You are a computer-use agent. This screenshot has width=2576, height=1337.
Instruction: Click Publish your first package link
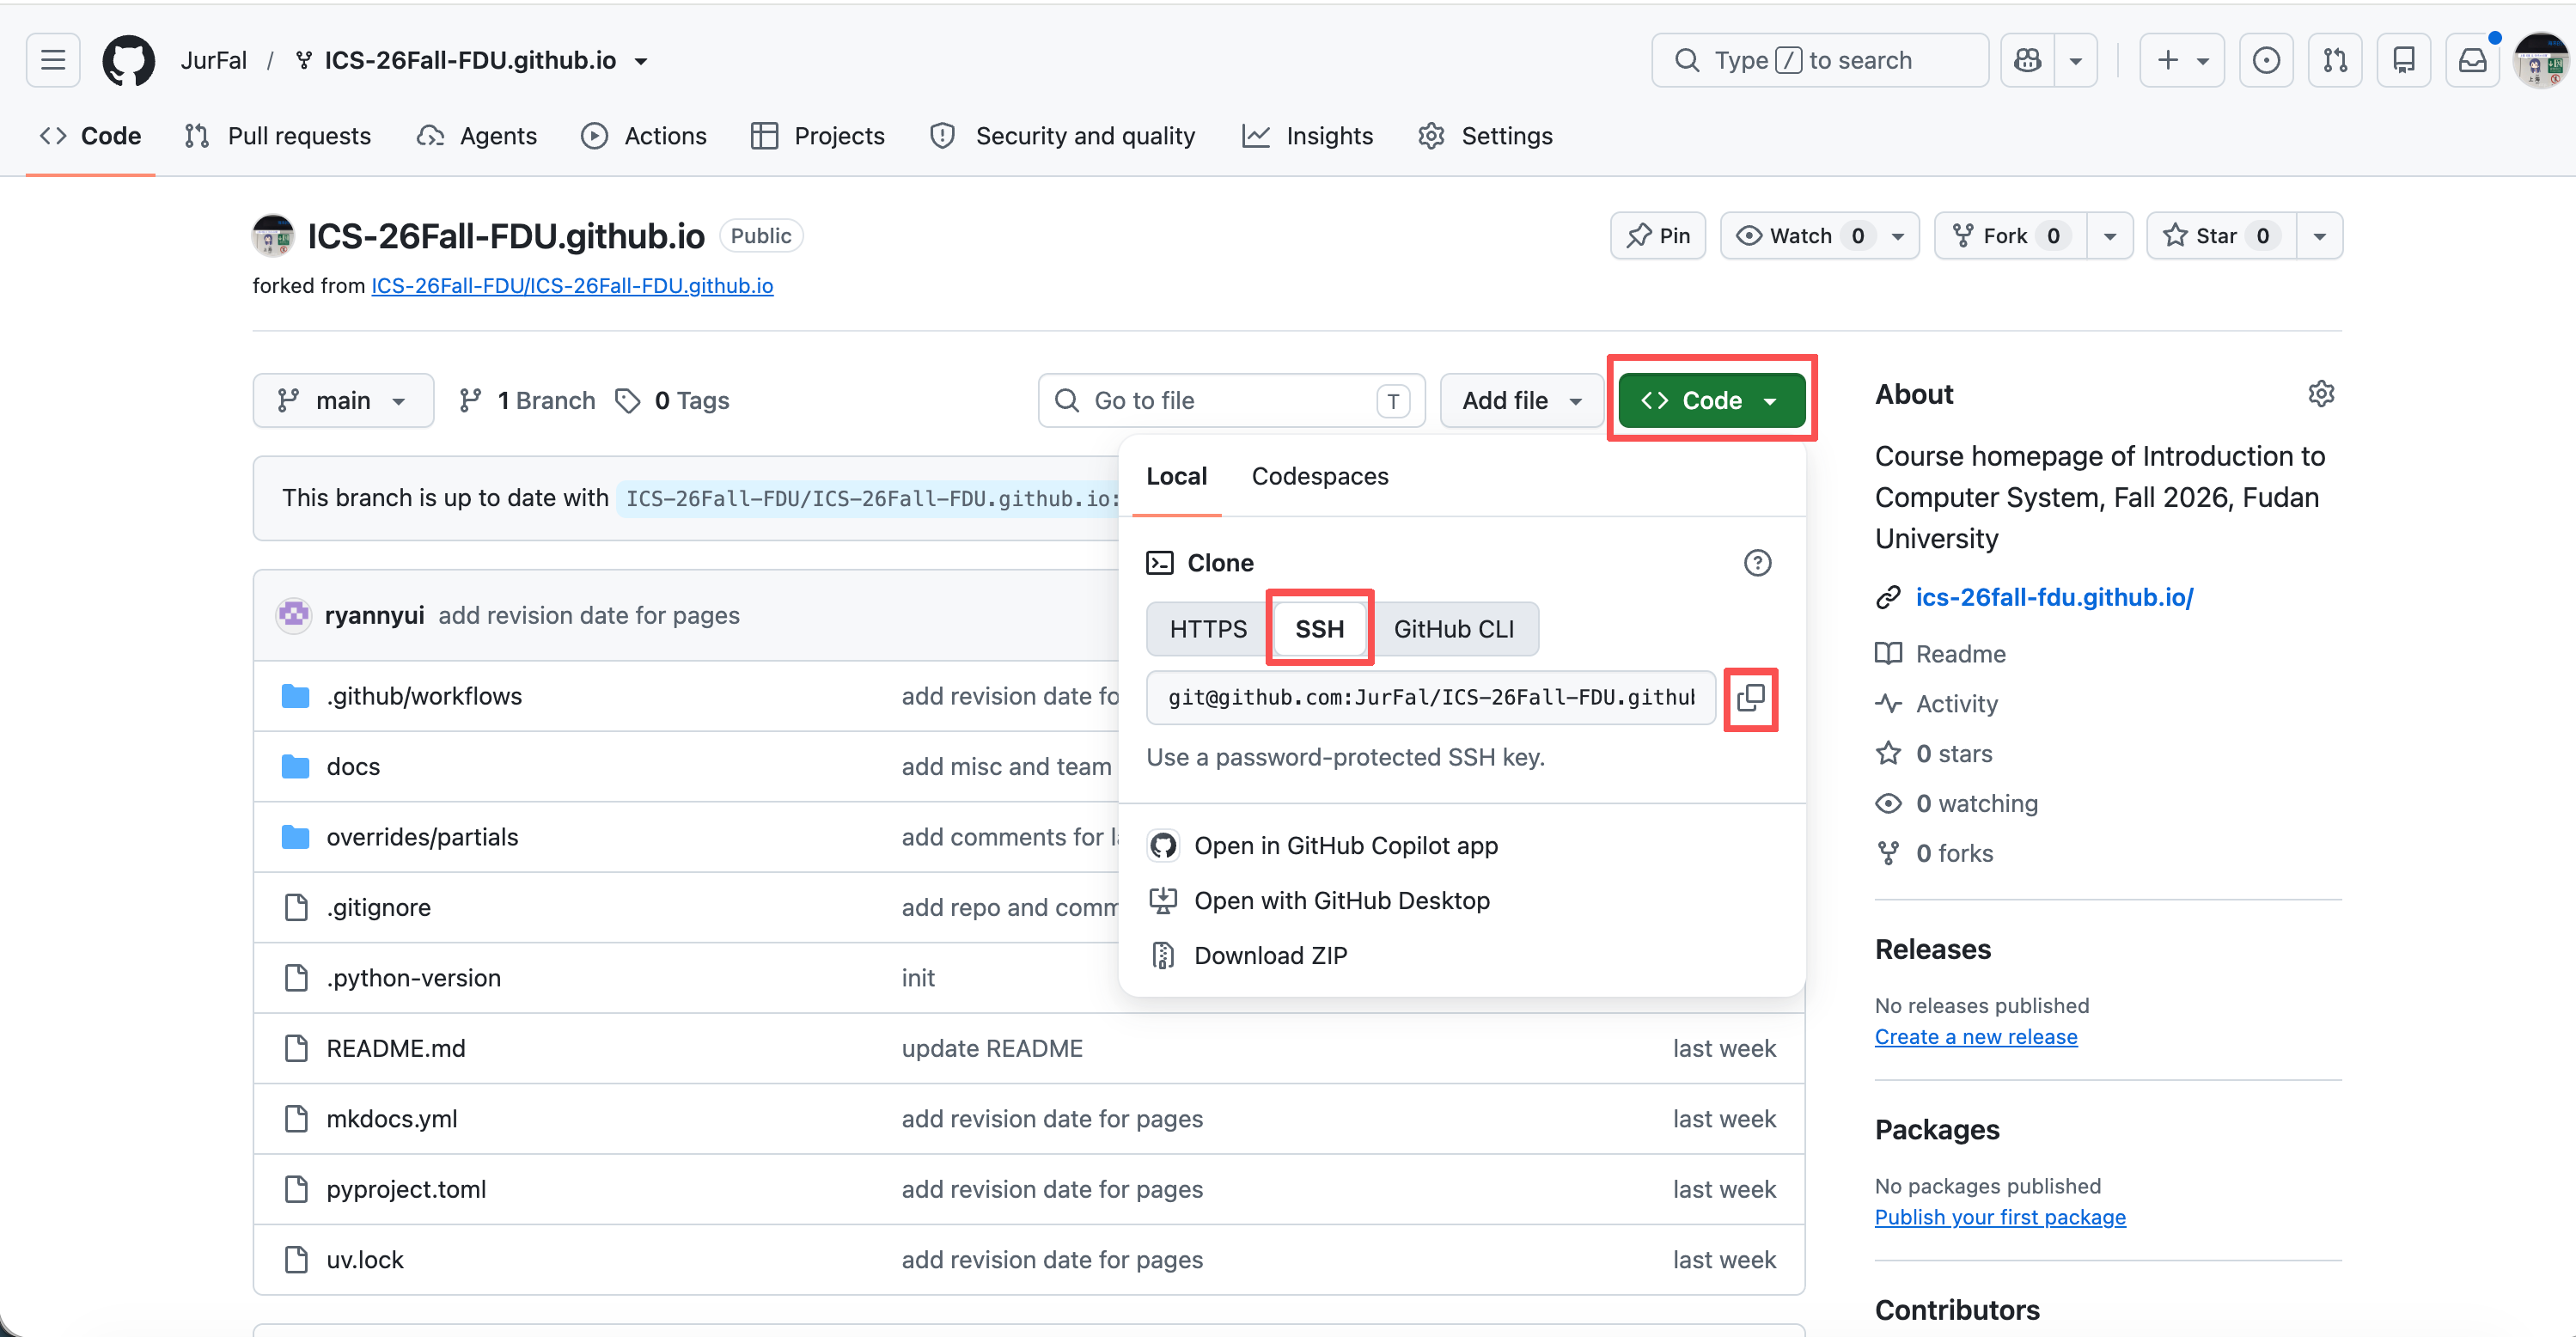pos(2000,1217)
